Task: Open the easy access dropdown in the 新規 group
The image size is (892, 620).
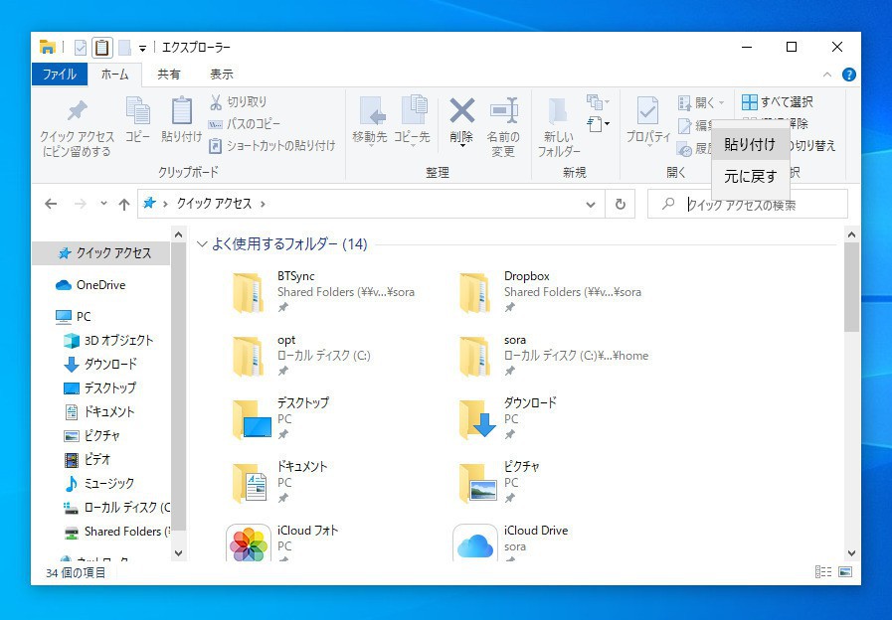Action: [x=598, y=123]
